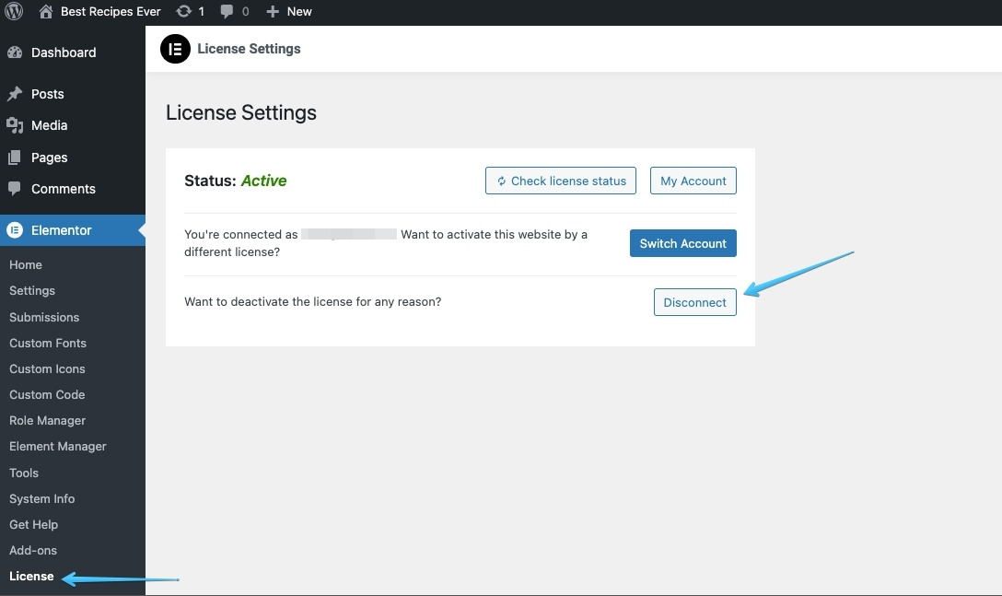Open the Role Manager submenu

pyautogui.click(x=47, y=420)
